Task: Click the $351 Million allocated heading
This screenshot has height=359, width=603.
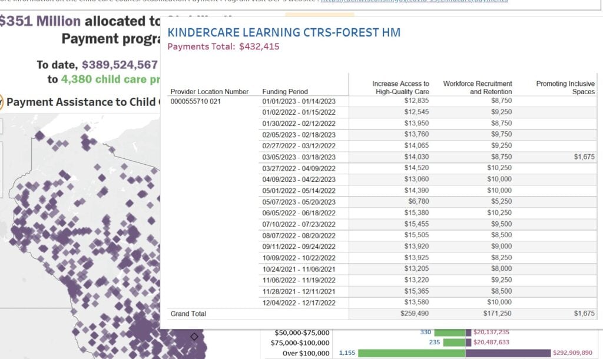Action: coord(79,21)
